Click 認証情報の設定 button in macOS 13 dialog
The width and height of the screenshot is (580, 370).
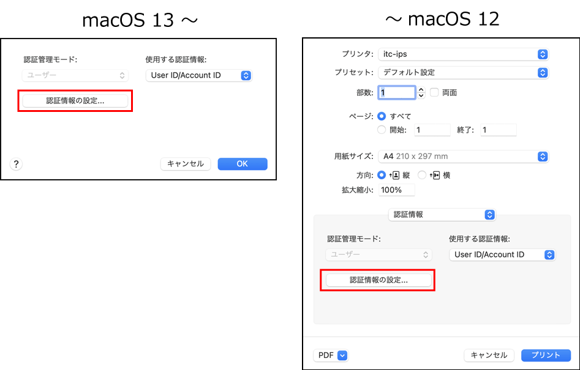(x=75, y=101)
